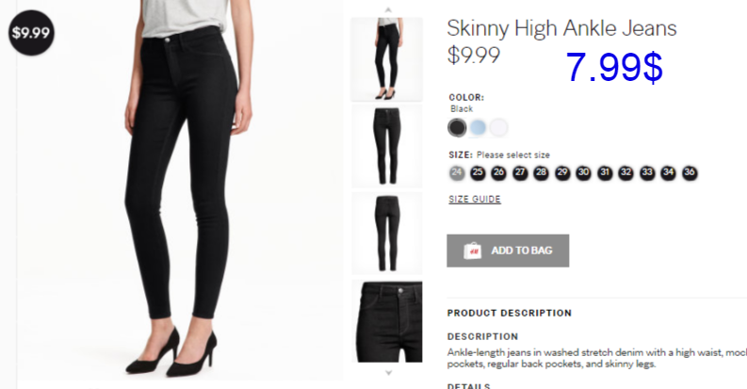View the second jeans front thumbnail
This screenshot has height=389, width=747.
point(387,146)
